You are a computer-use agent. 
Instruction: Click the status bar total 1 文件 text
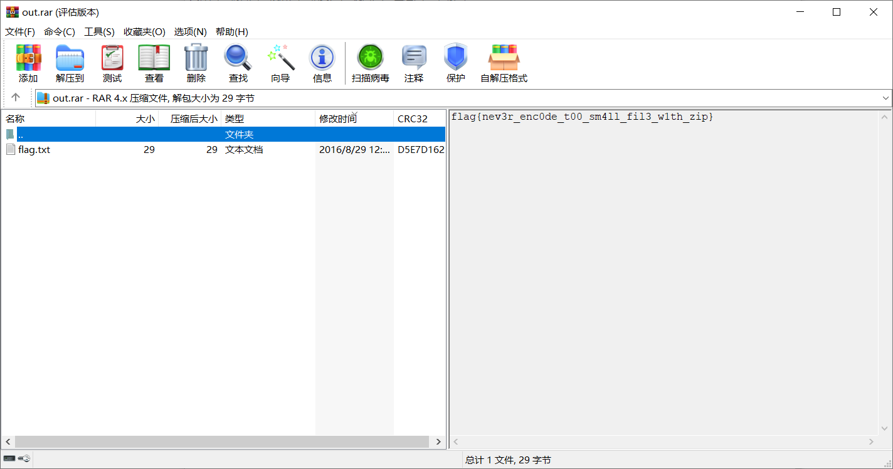[x=508, y=460]
